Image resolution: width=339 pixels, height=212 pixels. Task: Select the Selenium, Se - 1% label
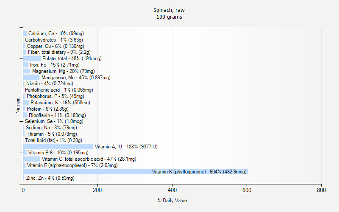click(54, 121)
